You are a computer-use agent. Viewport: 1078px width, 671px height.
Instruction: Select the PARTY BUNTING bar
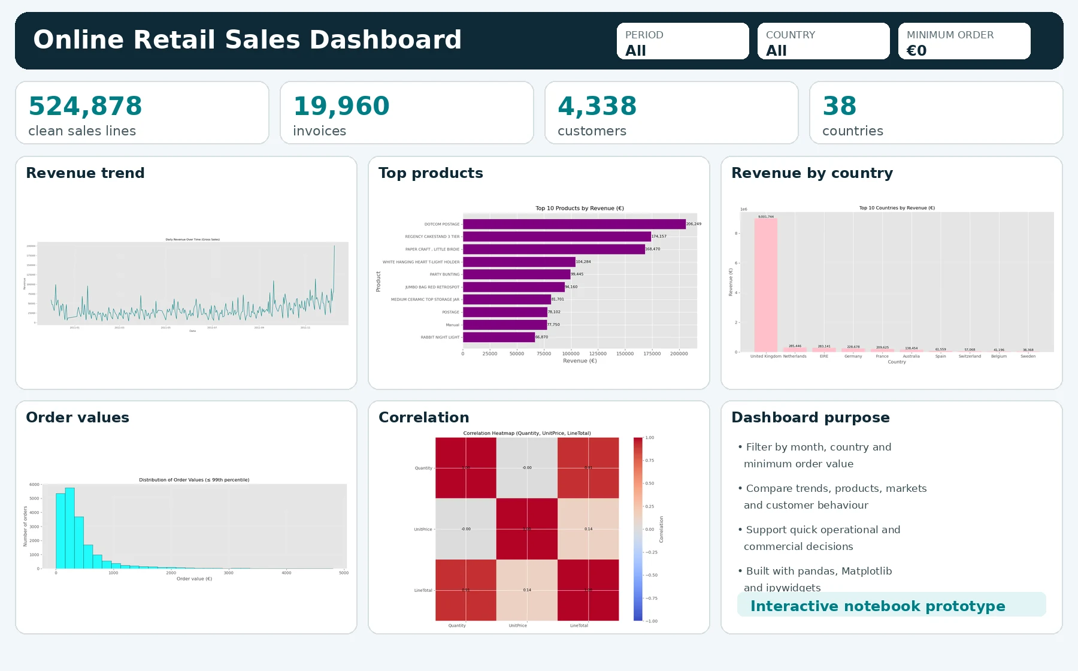pyautogui.click(x=517, y=274)
